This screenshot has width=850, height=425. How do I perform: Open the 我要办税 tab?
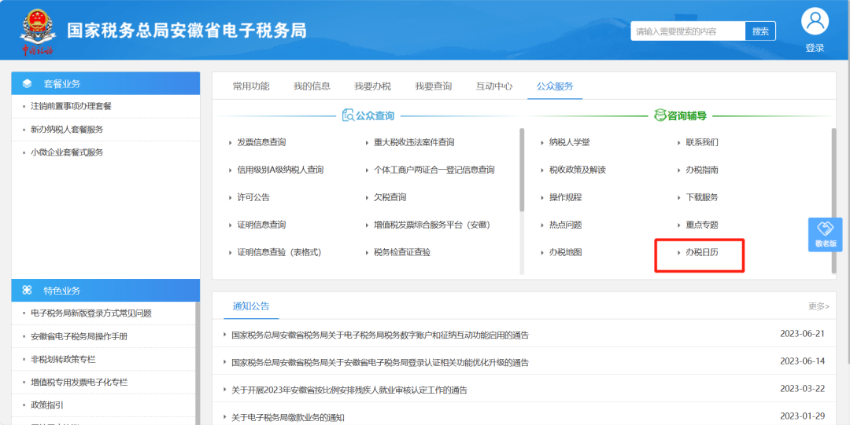(372, 86)
